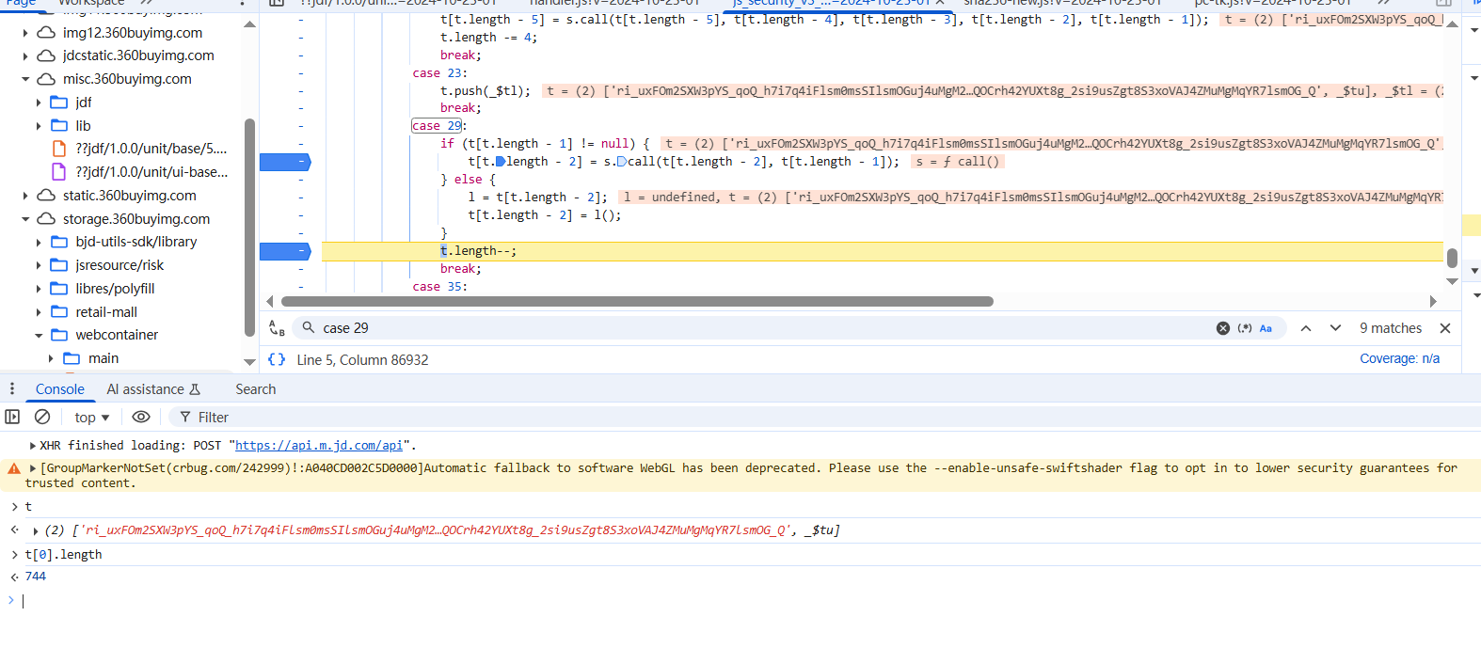Screen dimensions: 1481x648
Task: Click the navigator panel vertical scrollbar
Action: [x=249, y=226]
